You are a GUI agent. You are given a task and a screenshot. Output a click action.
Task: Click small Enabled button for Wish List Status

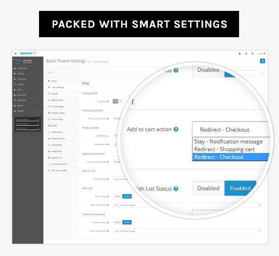(x=127, y=196)
